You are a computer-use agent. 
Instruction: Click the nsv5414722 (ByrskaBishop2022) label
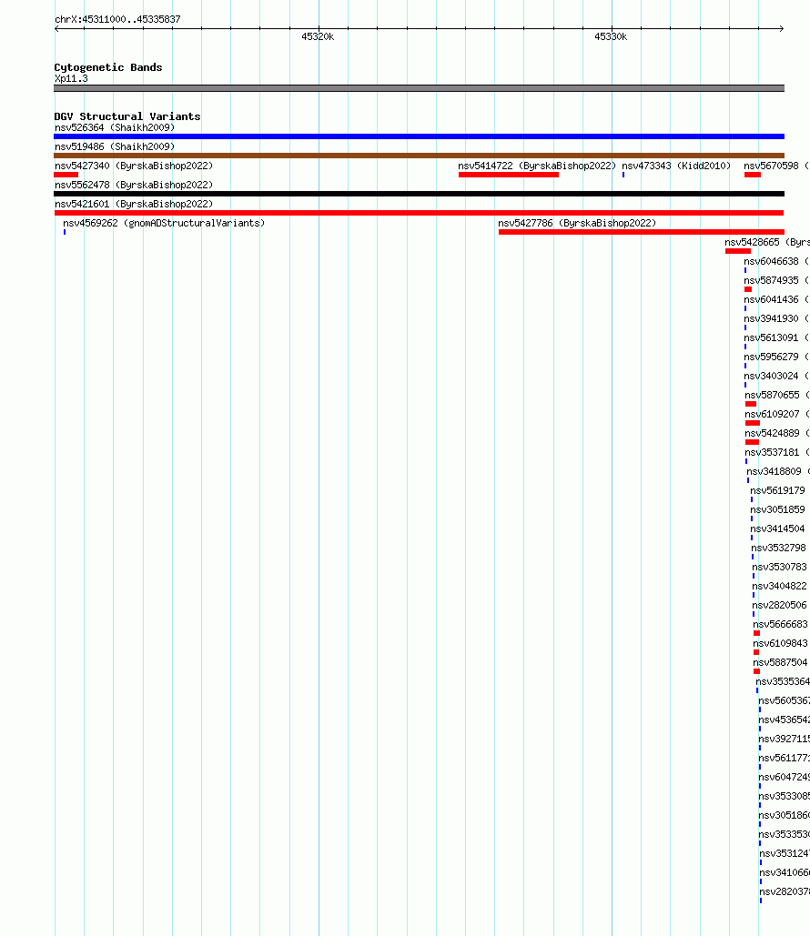pyautogui.click(x=537, y=166)
